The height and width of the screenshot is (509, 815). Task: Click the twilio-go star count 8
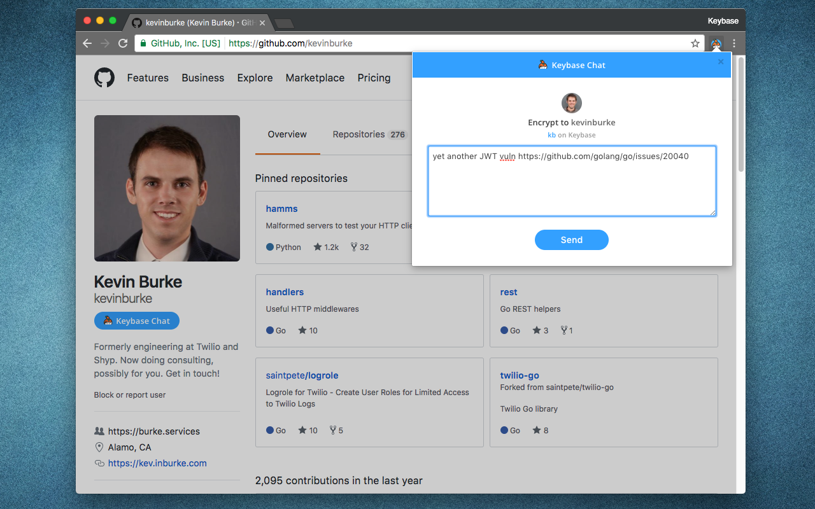[x=541, y=430]
